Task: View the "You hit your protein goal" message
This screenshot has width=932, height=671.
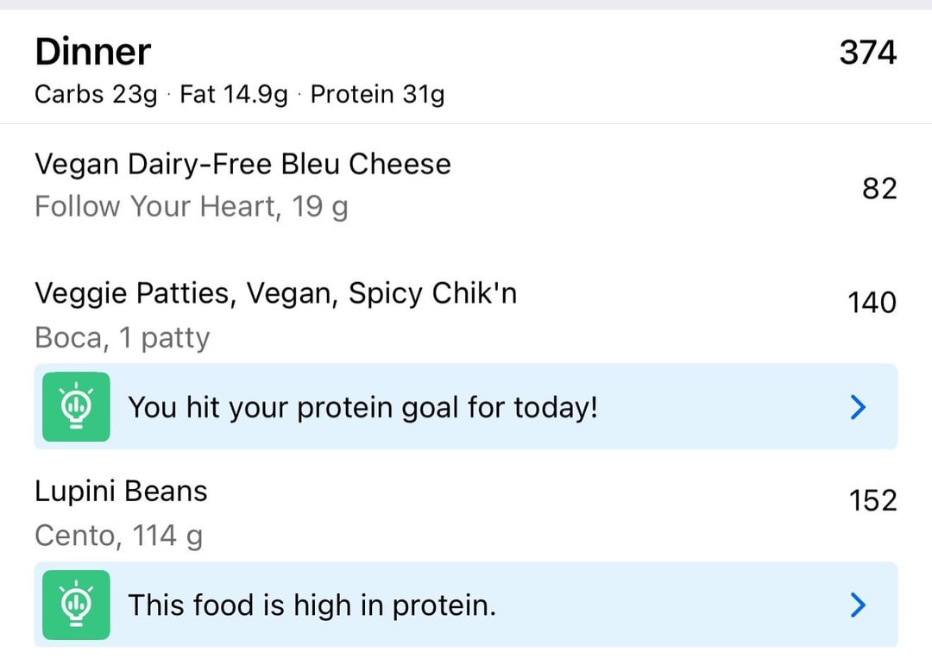Action: click(362, 407)
